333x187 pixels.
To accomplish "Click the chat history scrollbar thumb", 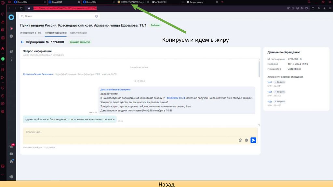I will (x=259, y=69).
